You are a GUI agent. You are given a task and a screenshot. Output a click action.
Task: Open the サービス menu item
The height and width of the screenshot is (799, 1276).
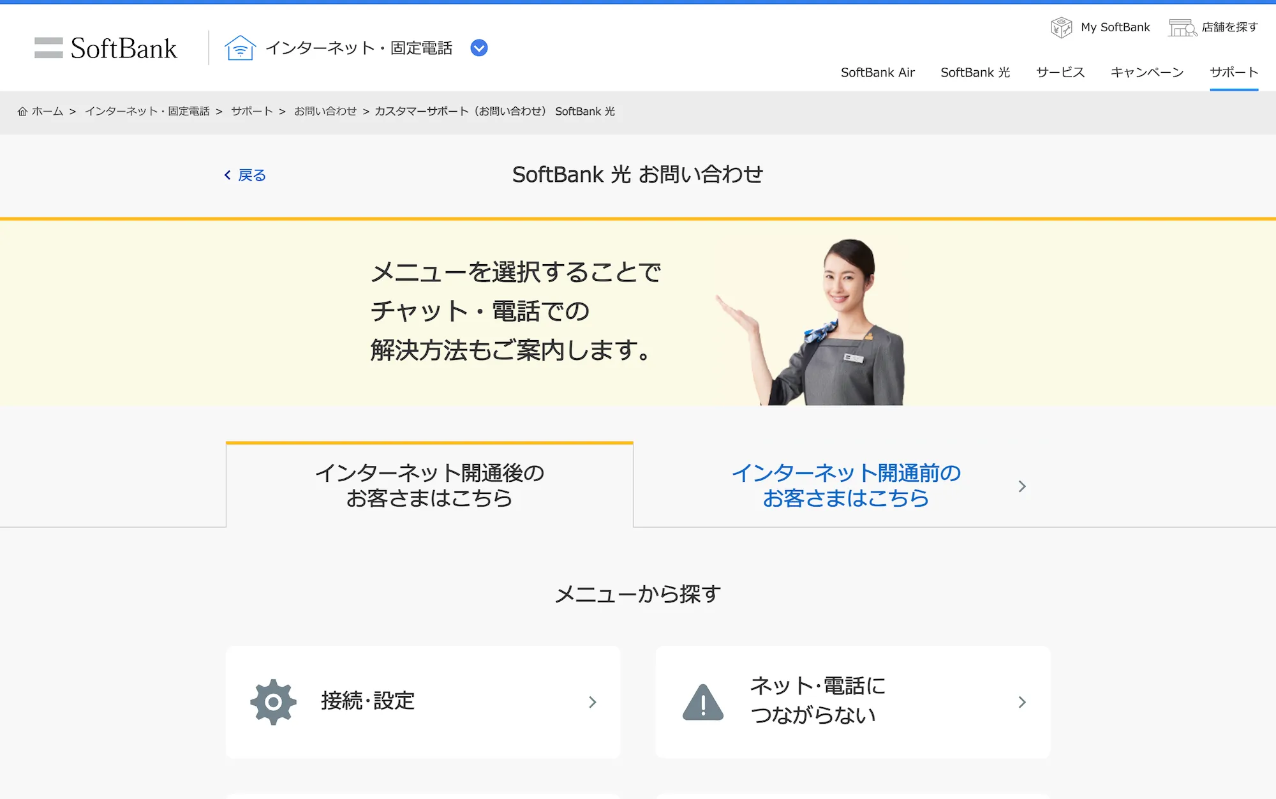click(1060, 73)
